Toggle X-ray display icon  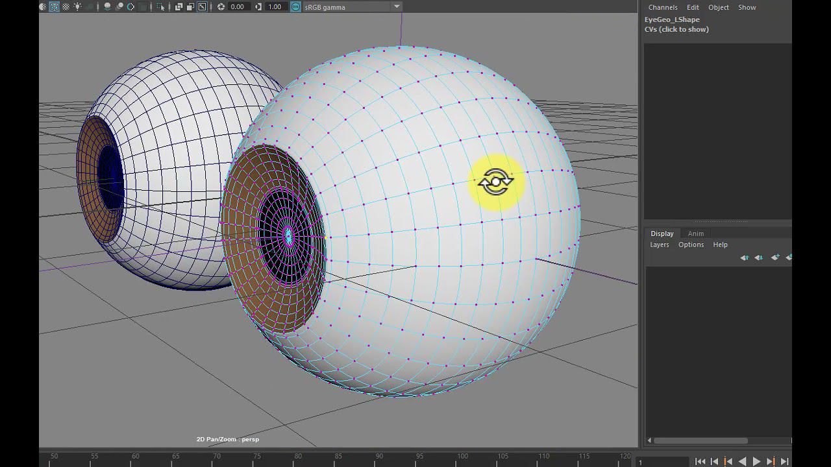pyautogui.click(x=179, y=7)
